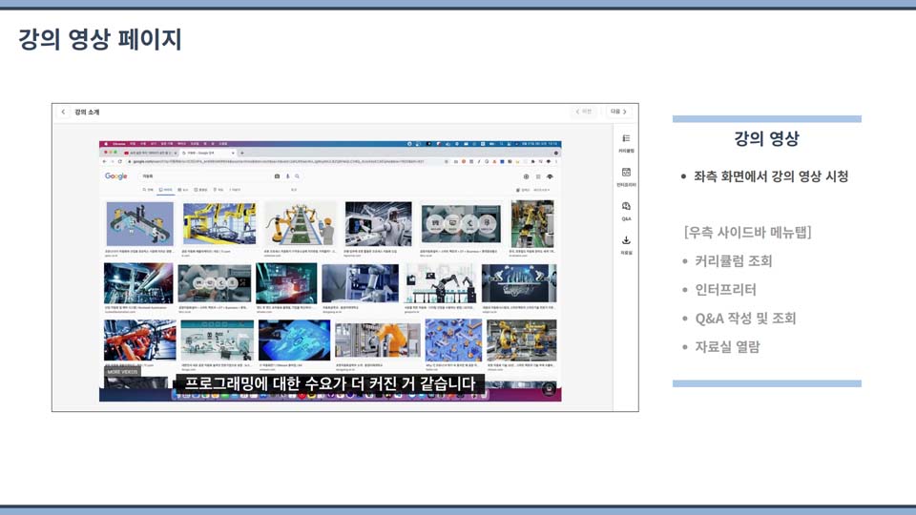Open the first robot arm image thumbnail
Image resolution: width=916 pixels, height=515 pixels.
[x=139, y=225]
